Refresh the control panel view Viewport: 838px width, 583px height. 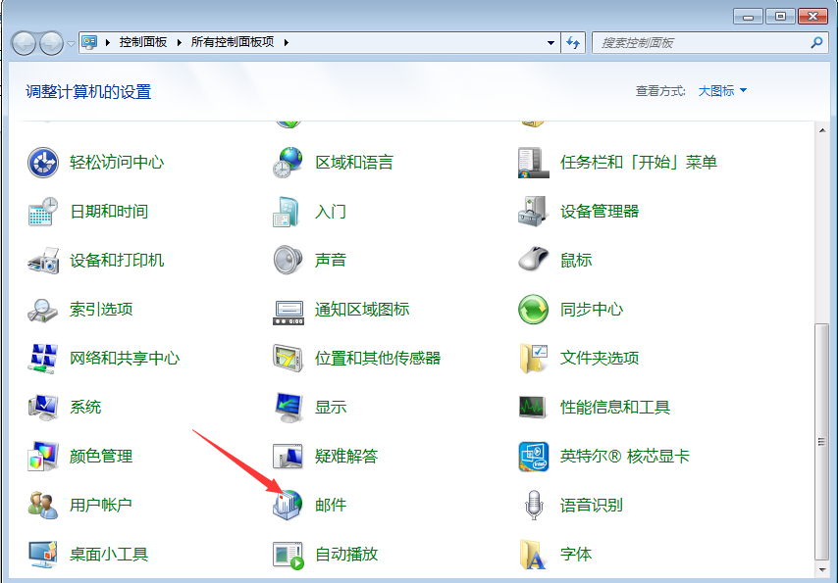click(573, 43)
